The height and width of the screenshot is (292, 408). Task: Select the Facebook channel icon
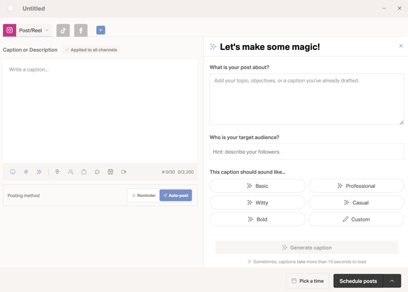click(81, 30)
